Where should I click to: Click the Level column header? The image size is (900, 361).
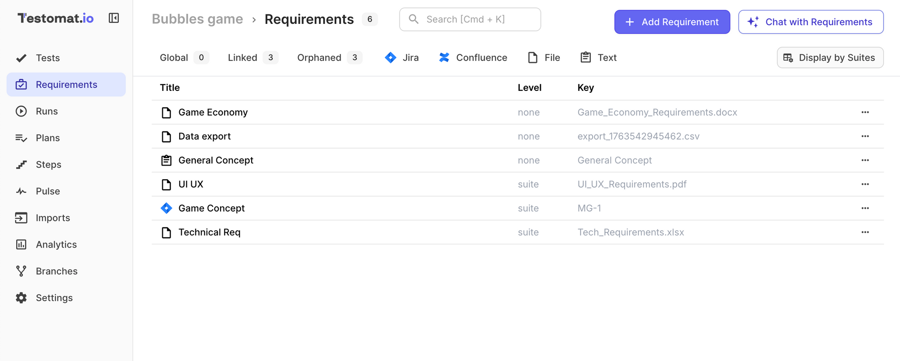click(x=529, y=88)
